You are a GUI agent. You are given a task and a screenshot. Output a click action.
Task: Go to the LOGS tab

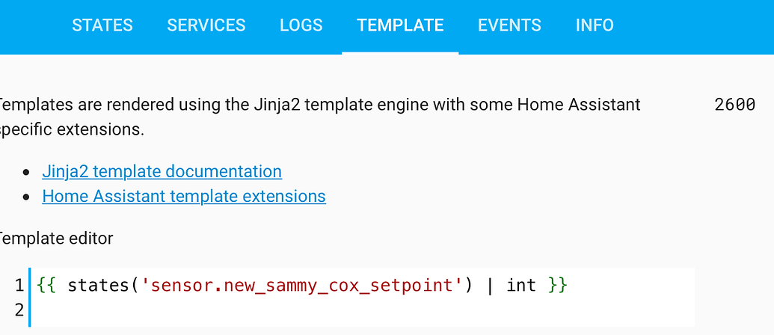tap(301, 25)
